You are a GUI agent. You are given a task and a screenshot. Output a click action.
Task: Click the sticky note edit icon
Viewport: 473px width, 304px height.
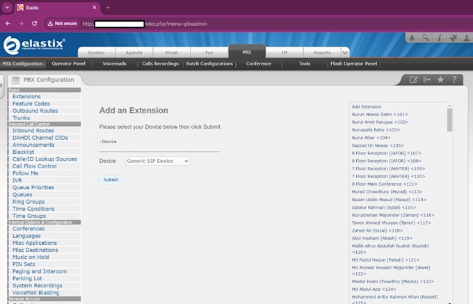(414, 79)
